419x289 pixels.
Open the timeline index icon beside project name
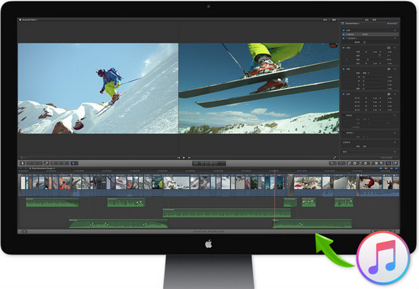pos(30,169)
